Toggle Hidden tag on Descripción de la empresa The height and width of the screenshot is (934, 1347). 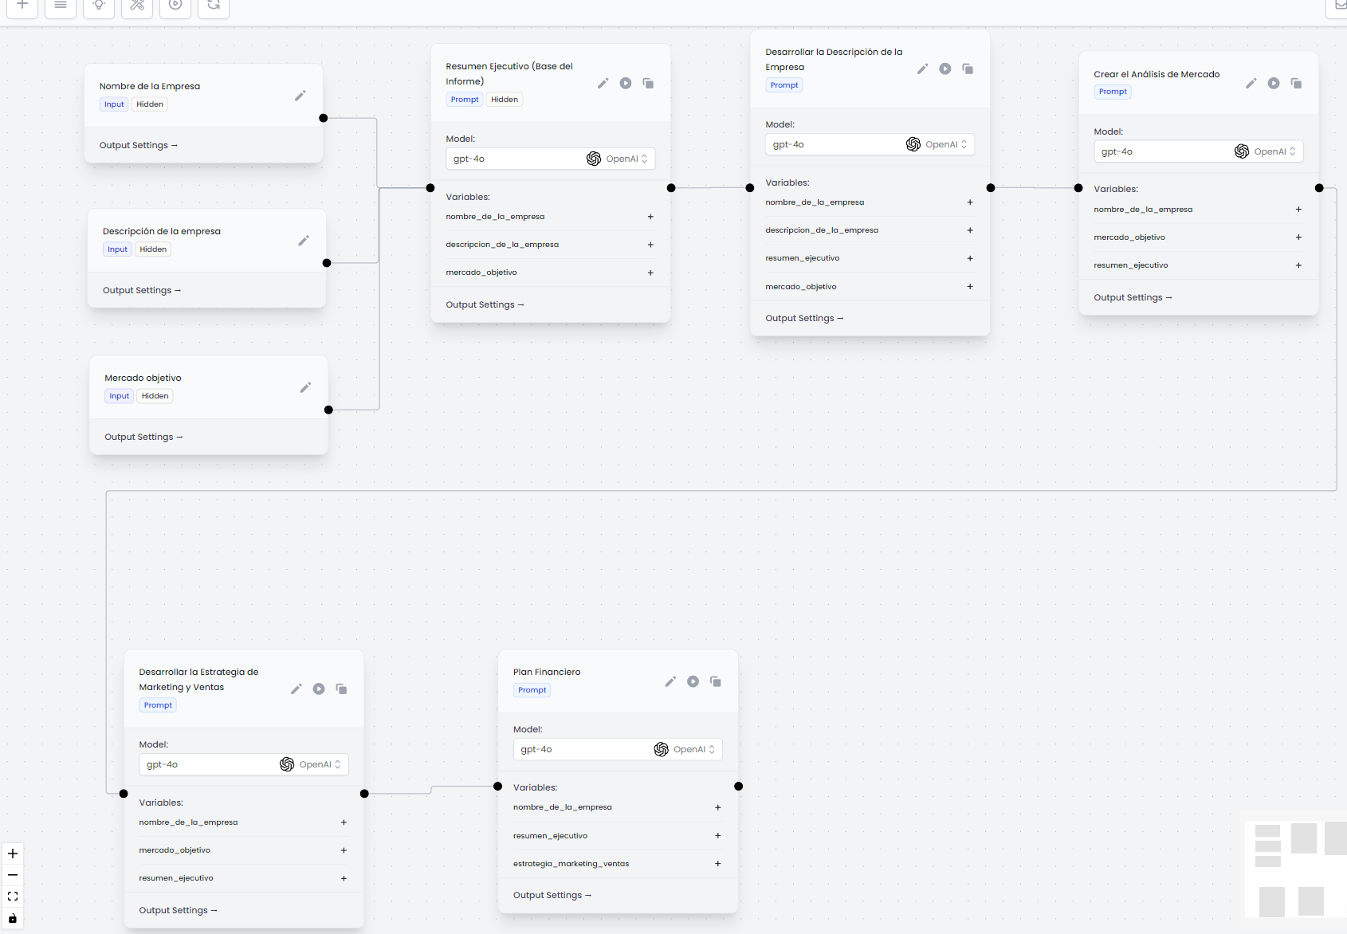(x=153, y=249)
